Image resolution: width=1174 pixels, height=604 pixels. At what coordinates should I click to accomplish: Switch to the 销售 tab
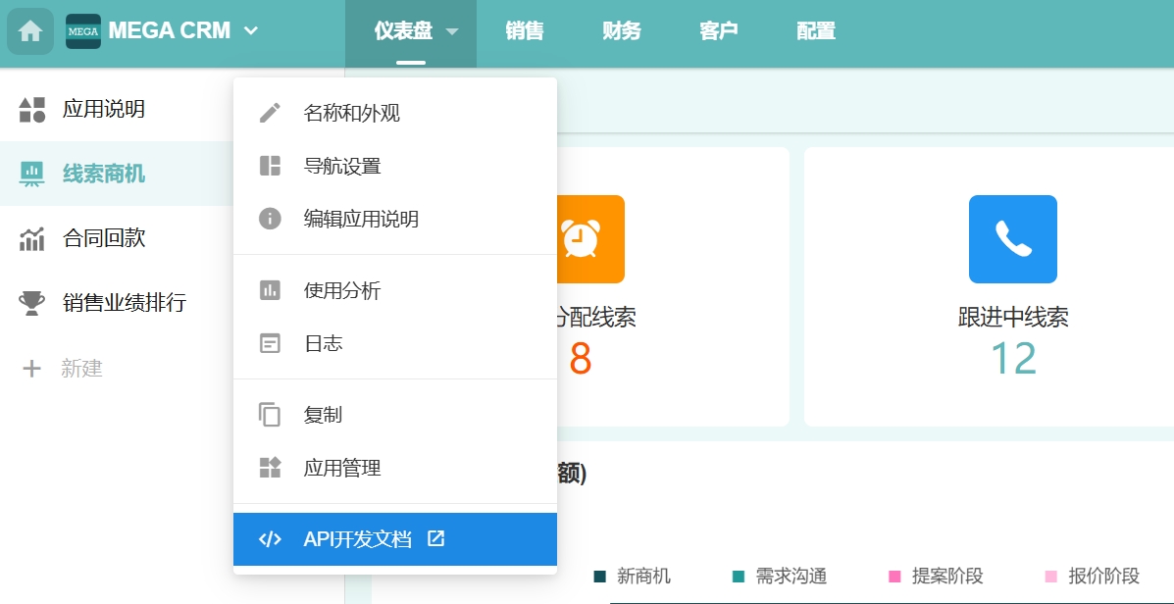click(524, 31)
